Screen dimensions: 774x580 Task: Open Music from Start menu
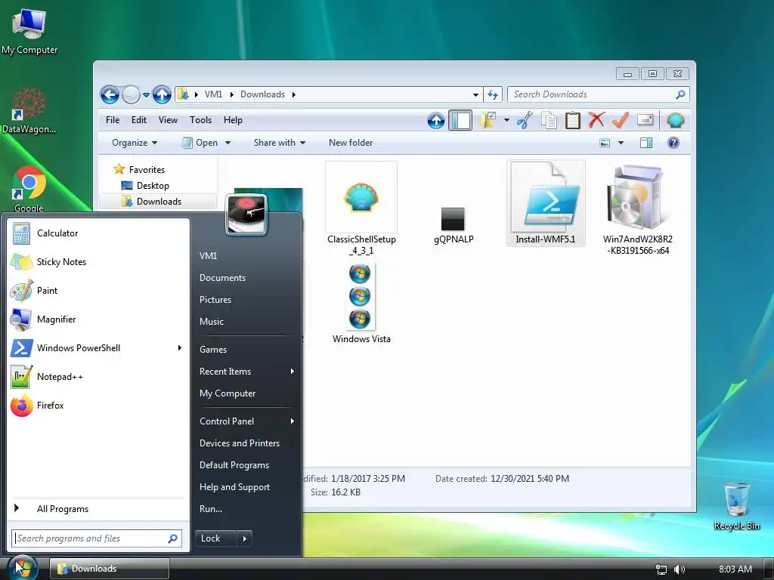pos(247,322)
